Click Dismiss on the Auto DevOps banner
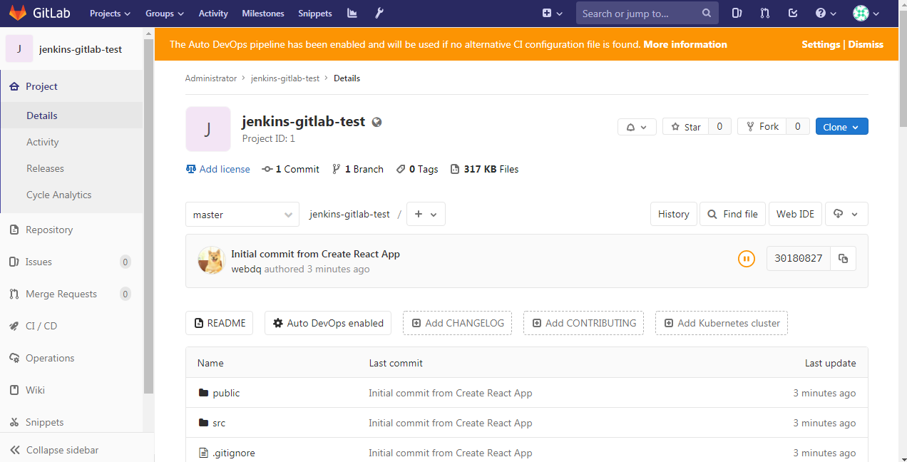 pos(866,43)
